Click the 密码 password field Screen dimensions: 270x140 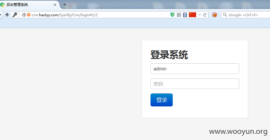pyautogui.click(x=195, y=84)
